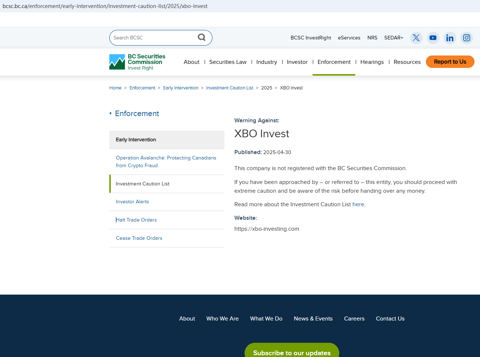This screenshot has height=357, width=480.
Task: Select the Investor menu item
Action: [x=297, y=62]
